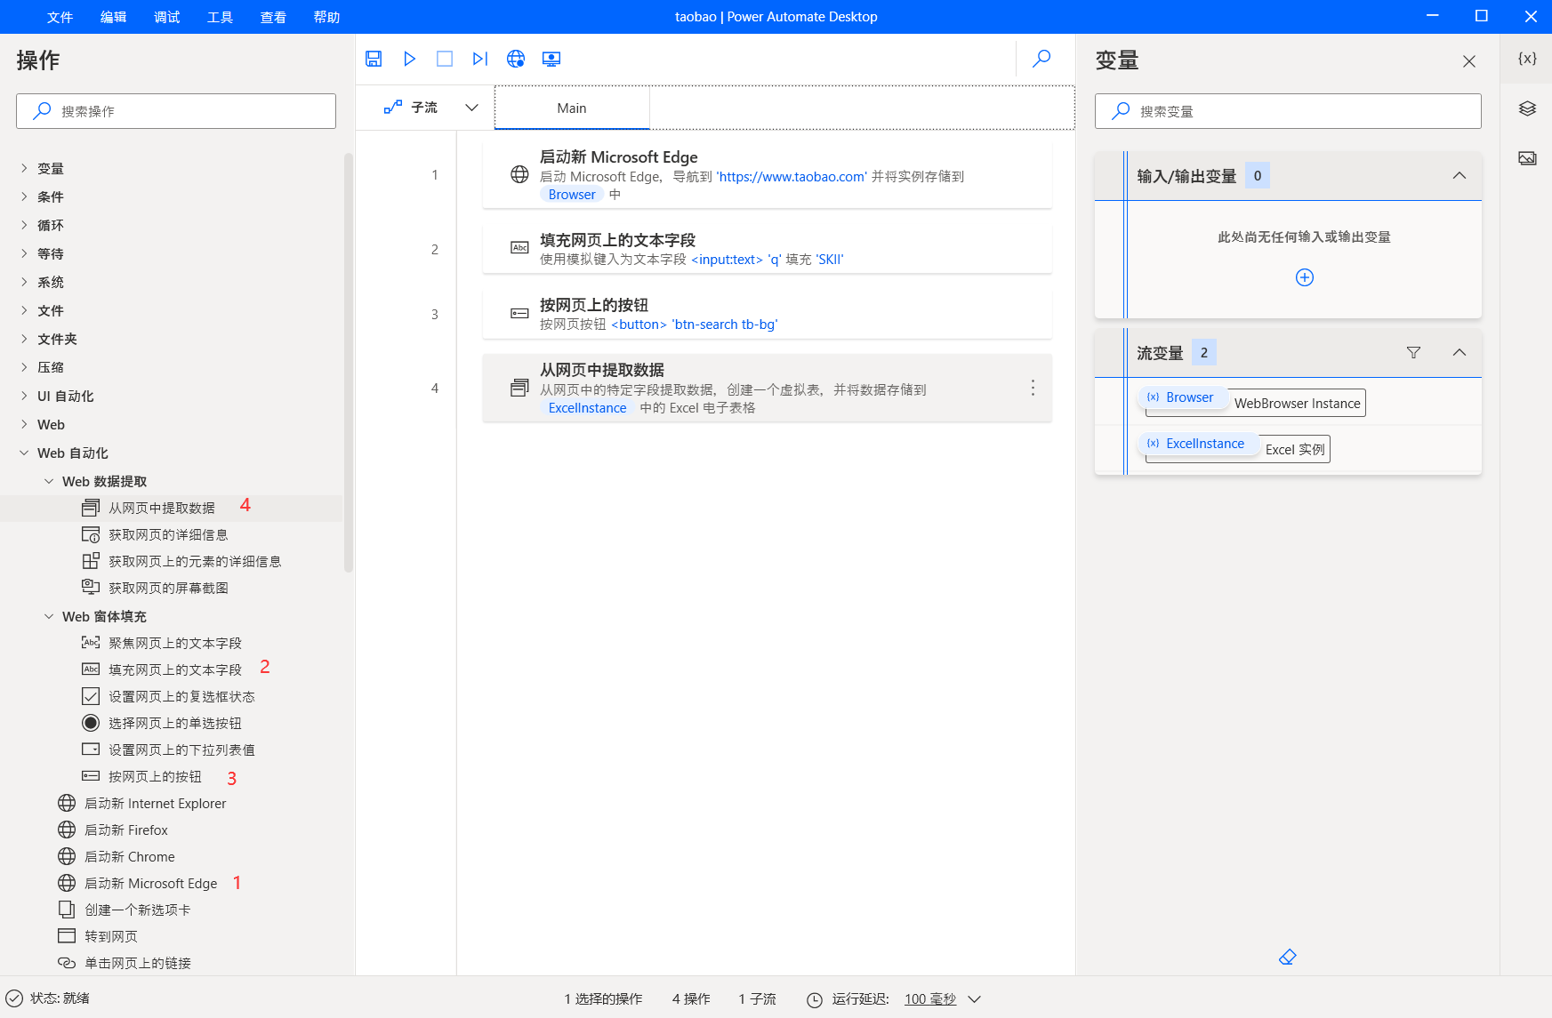The image size is (1552, 1018).
Task: Focus the 搜索操作 search box
Action: coord(176,111)
